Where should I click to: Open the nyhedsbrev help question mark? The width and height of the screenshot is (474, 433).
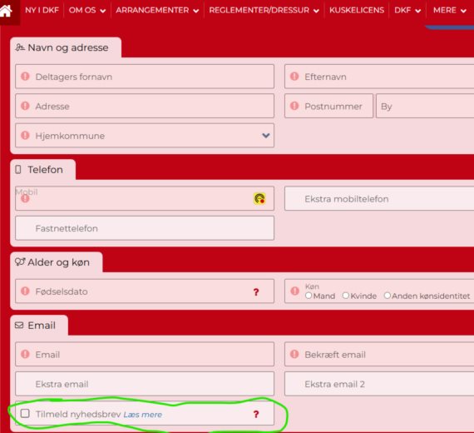(x=256, y=414)
